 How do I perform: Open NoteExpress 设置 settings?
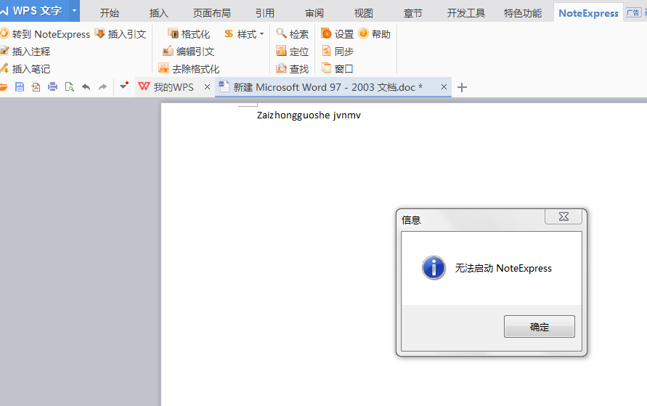(x=337, y=34)
